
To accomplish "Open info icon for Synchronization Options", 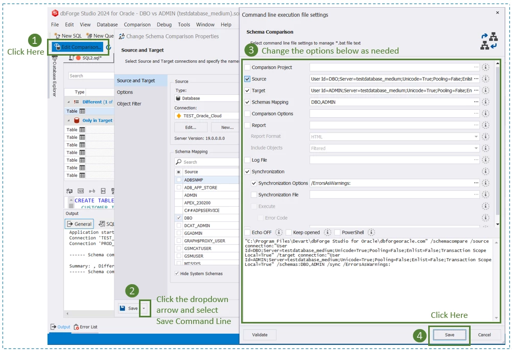I will [x=485, y=183].
